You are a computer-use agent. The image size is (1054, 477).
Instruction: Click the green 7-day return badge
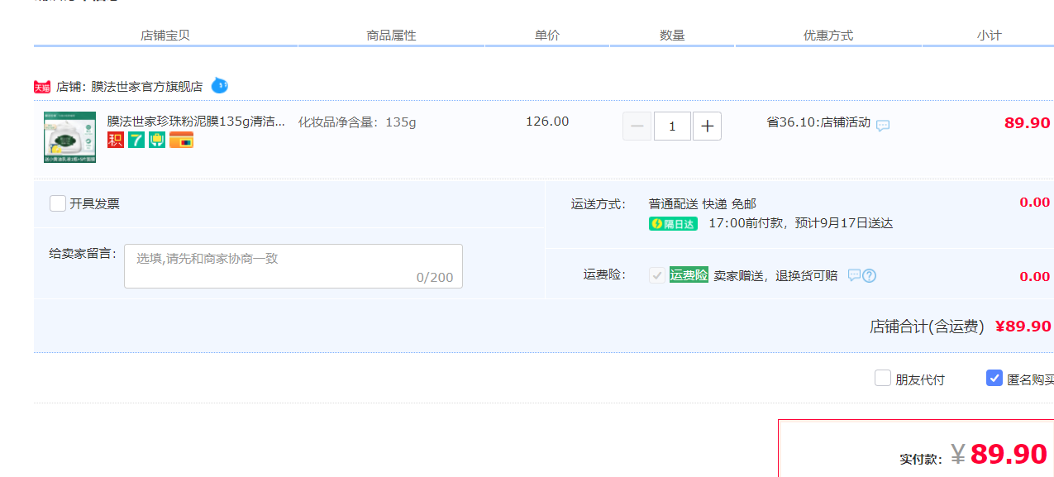136,140
